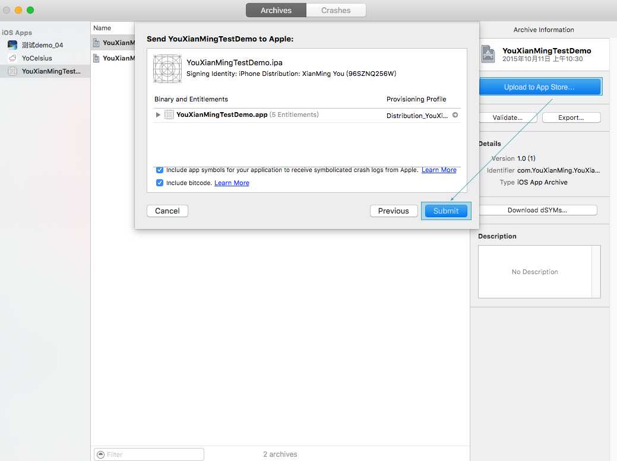
Task: Click the yellow minimize window button
Action: coord(18,10)
